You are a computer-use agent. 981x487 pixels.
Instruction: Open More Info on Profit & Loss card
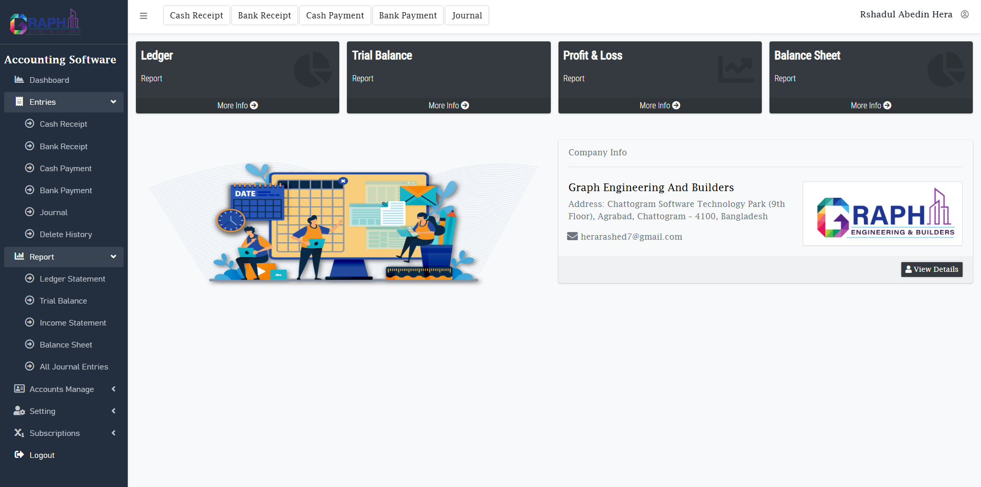[x=660, y=105]
